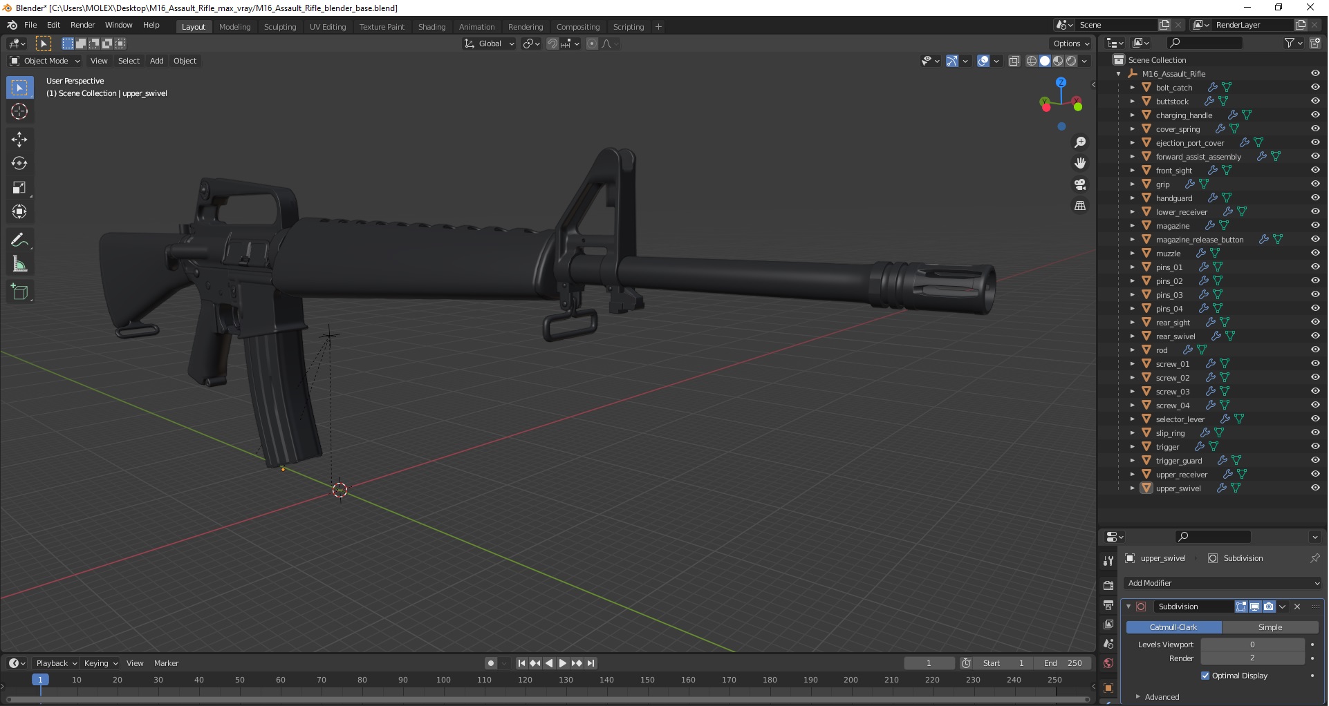Switch to wireframe viewport shading
Viewport: 1329px width, 706px height.
pyautogui.click(x=1032, y=61)
